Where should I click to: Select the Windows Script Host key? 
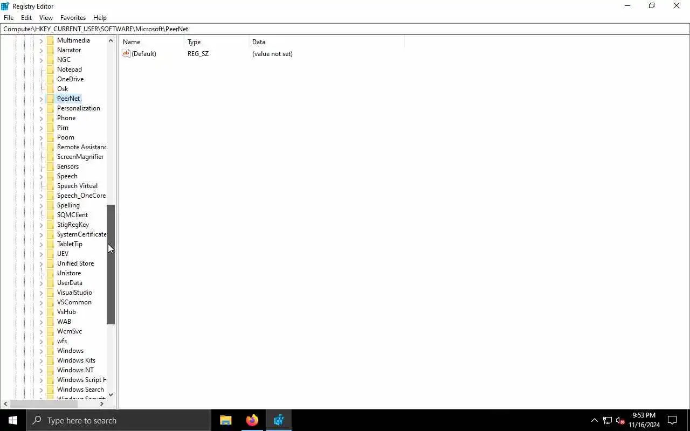coord(81,380)
